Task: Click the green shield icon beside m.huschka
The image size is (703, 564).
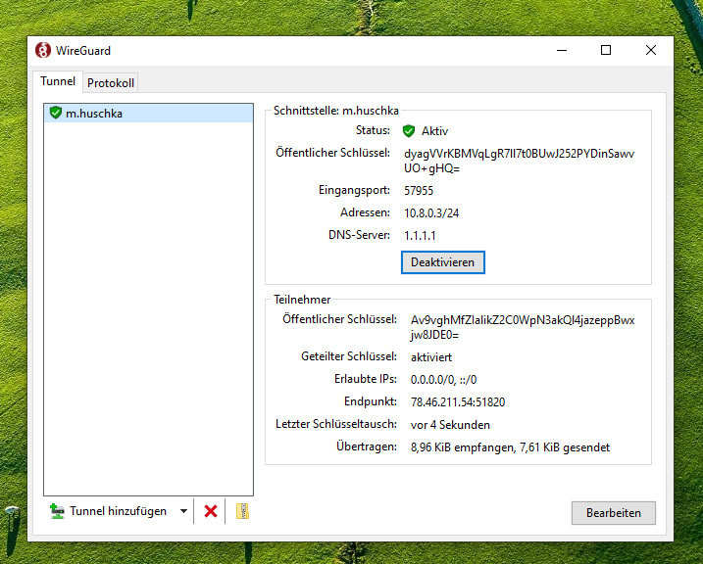Action: pyautogui.click(x=56, y=114)
